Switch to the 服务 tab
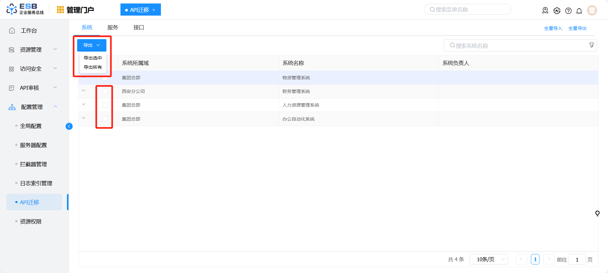The width and height of the screenshot is (608, 273). click(112, 28)
